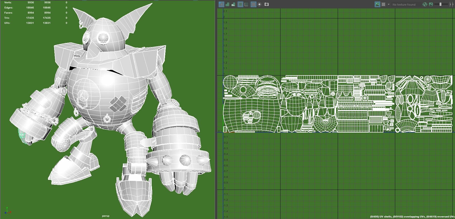Click the 'persp' camera label
The height and width of the screenshot is (219, 455).
[x=106, y=216]
